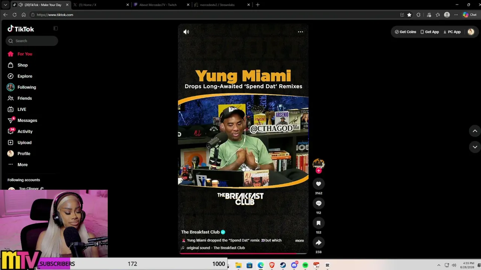Switch to the Home / X tab

(x=101, y=5)
